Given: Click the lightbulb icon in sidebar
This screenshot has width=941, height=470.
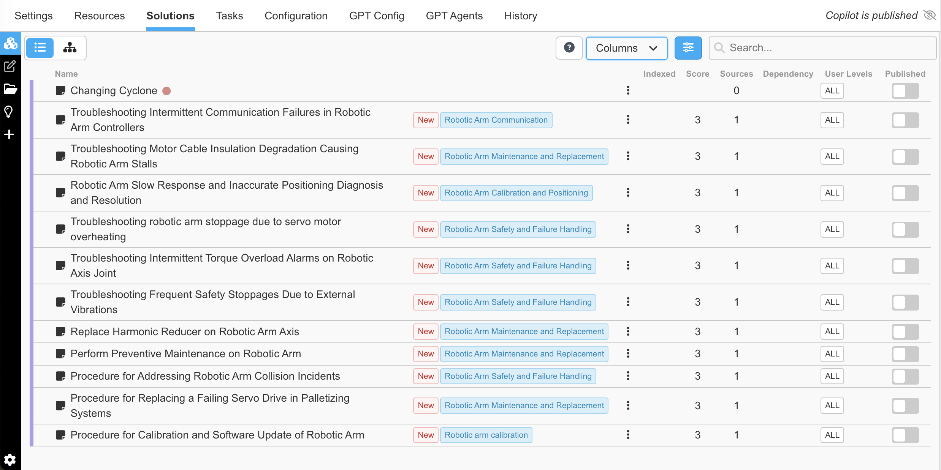Looking at the screenshot, I should pyautogui.click(x=9, y=112).
